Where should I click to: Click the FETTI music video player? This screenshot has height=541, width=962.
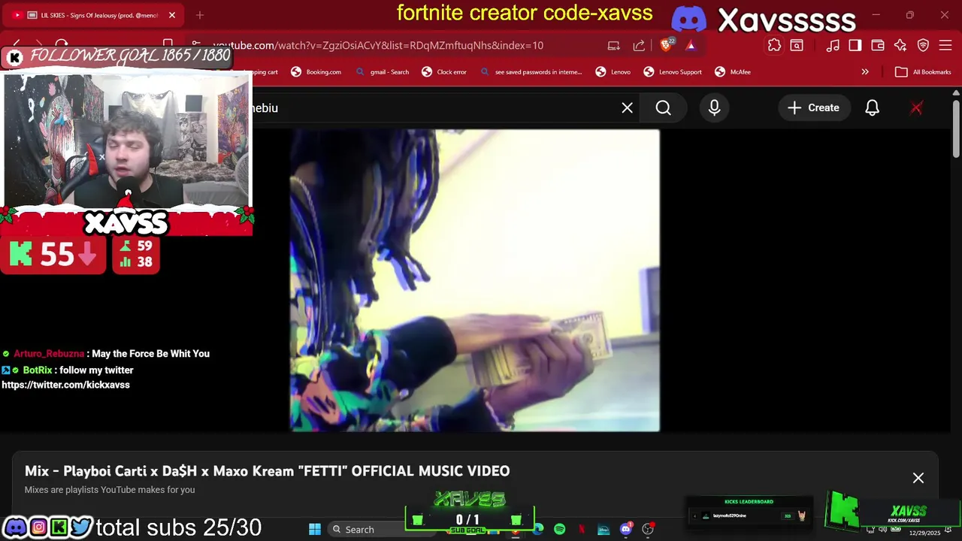tap(475, 280)
